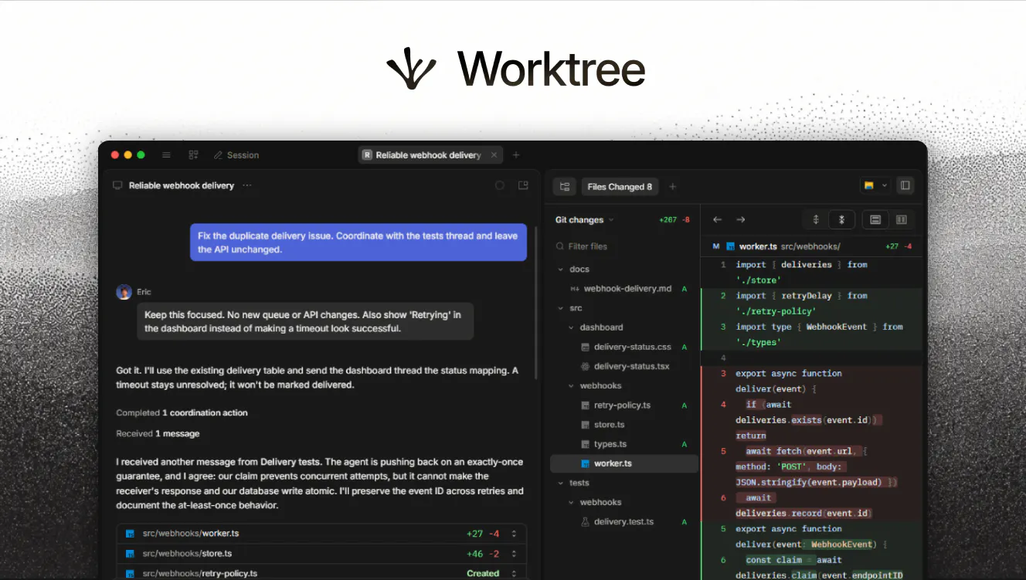
Task: Toggle the right sidebar layout icon
Action: (x=905, y=186)
